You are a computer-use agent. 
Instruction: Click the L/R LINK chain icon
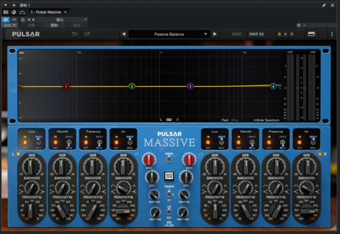pyautogui.click(x=169, y=222)
